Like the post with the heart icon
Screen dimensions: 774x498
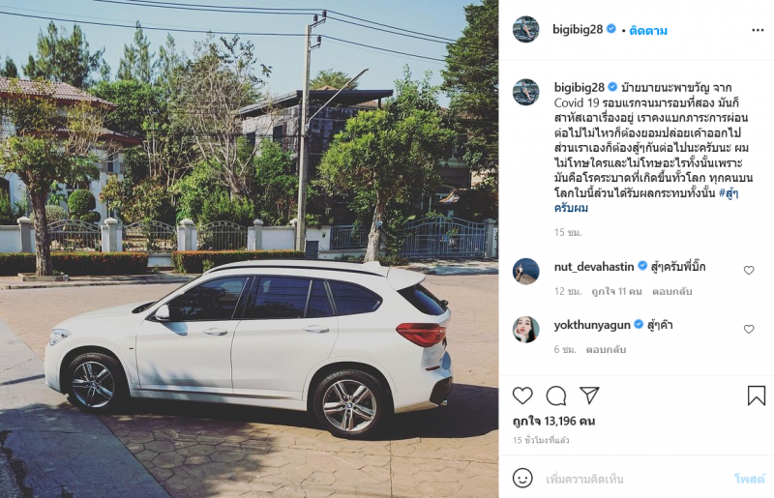tap(522, 395)
